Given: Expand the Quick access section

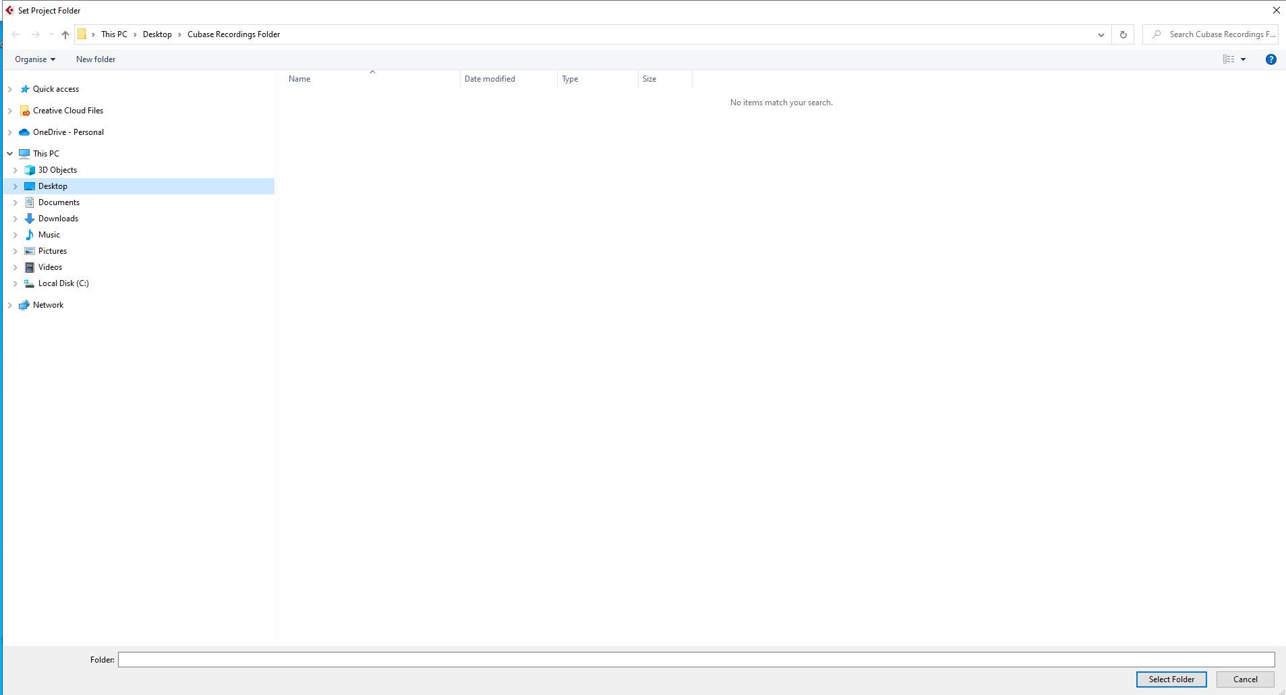Looking at the screenshot, I should pyautogui.click(x=10, y=88).
